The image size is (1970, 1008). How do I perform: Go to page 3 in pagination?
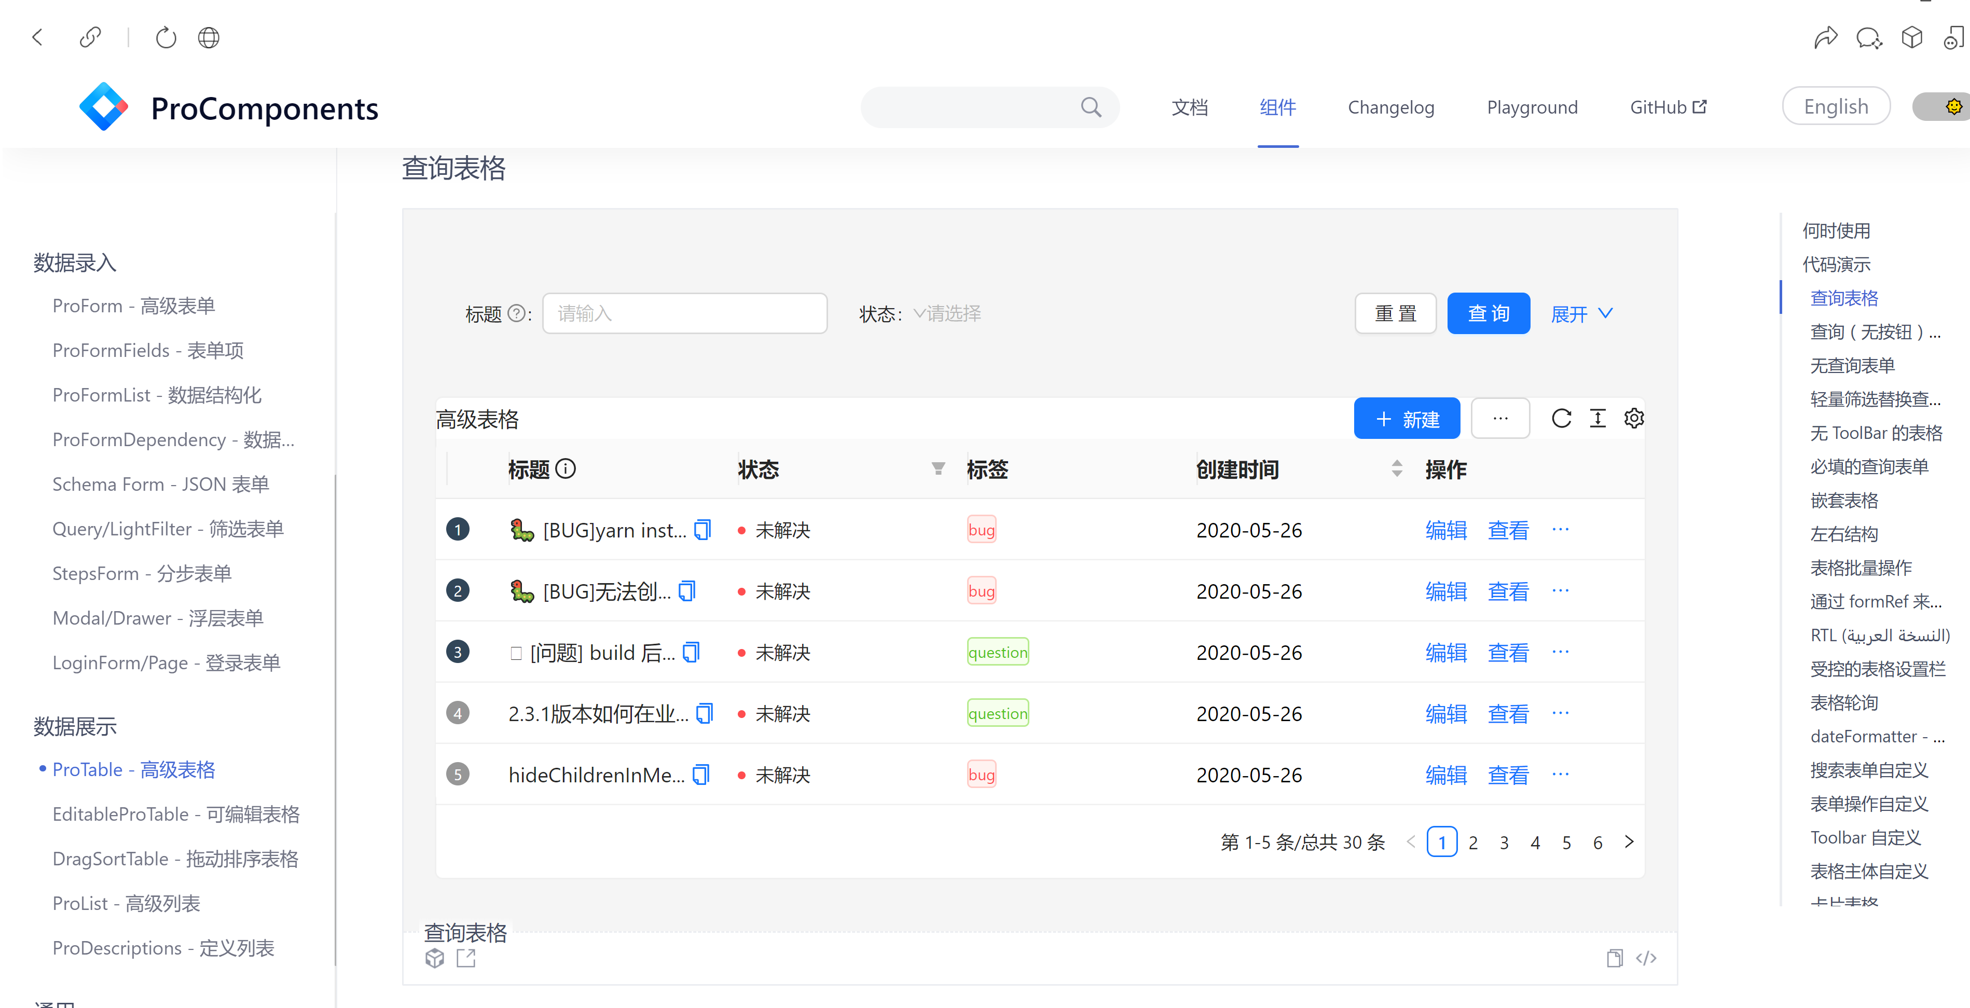point(1504,842)
